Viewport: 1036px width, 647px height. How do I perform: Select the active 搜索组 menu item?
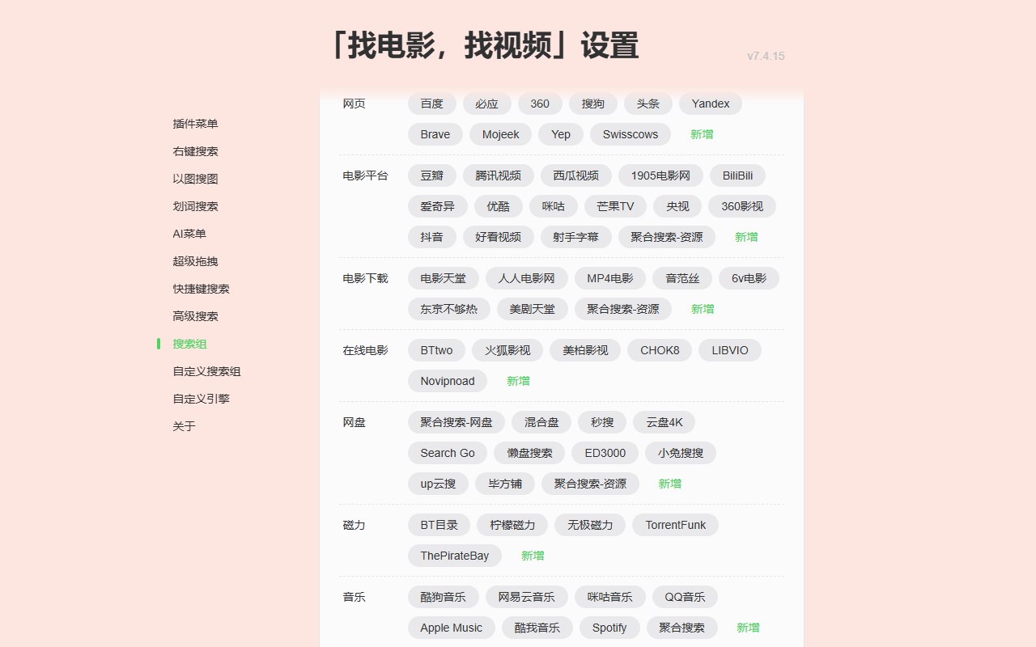coord(189,344)
